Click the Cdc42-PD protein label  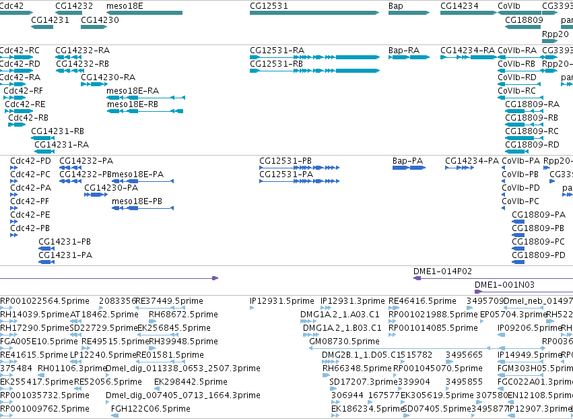31,161
